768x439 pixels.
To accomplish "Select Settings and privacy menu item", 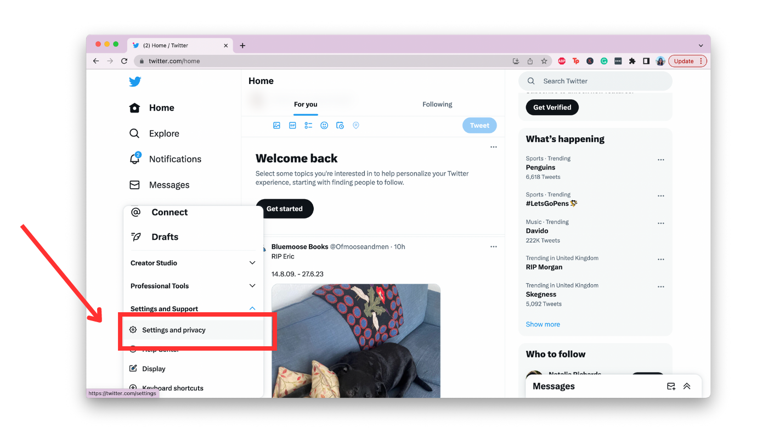I will click(x=193, y=330).
